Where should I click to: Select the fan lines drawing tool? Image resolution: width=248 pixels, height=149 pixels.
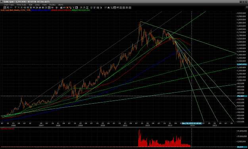point(101,8)
